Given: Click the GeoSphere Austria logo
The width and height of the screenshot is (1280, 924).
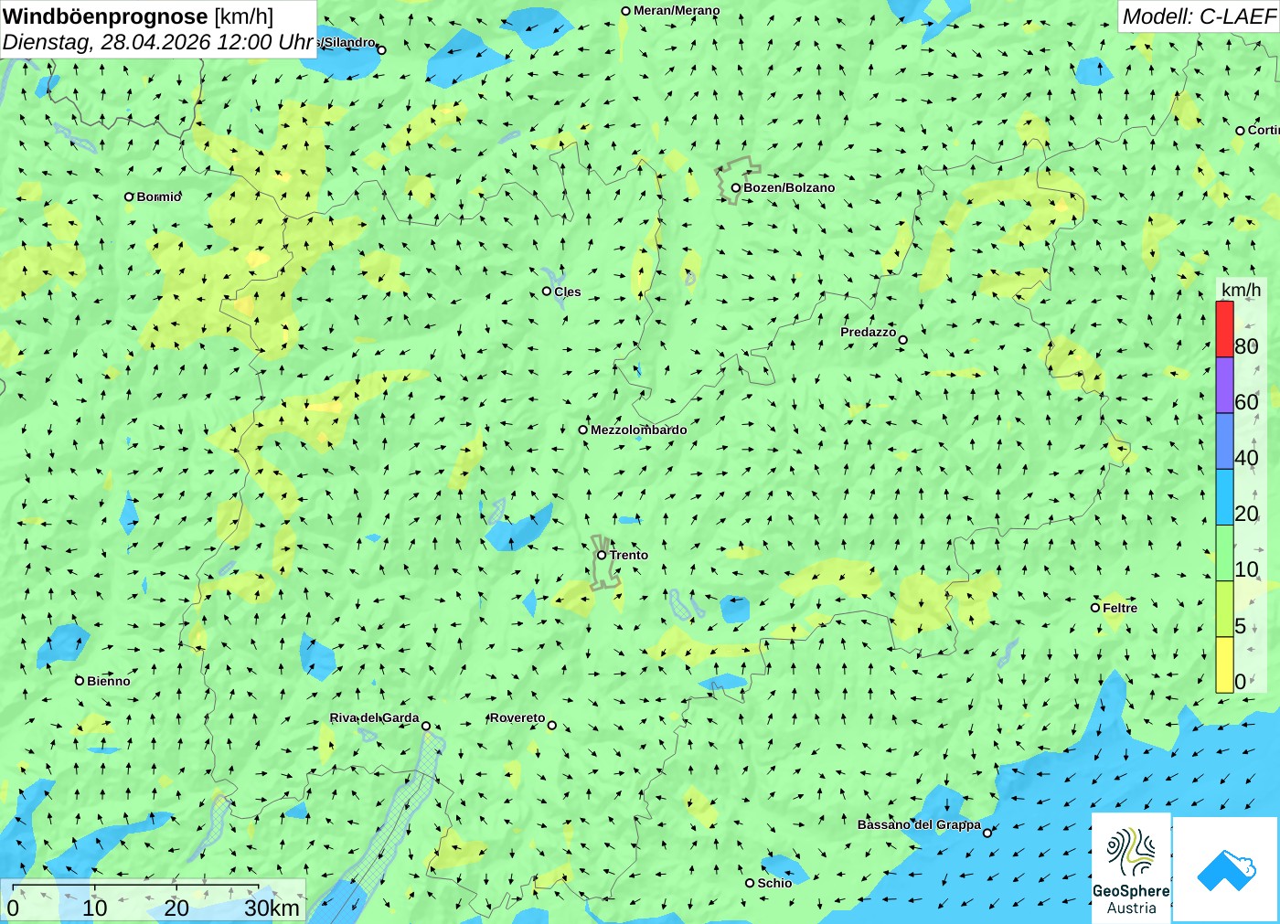Looking at the screenshot, I should 1131,867.
